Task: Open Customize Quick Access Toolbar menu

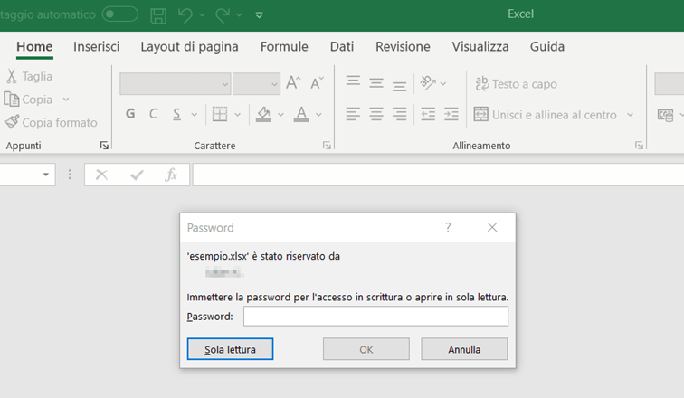Action: [x=259, y=15]
